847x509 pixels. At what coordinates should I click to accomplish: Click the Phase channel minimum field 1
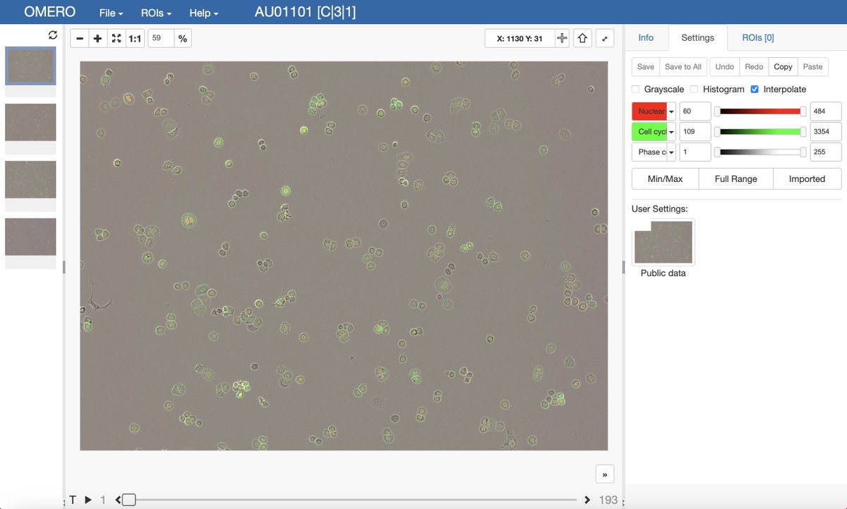click(x=695, y=152)
